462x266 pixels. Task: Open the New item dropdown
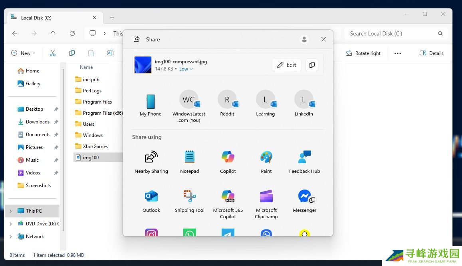coord(23,53)
